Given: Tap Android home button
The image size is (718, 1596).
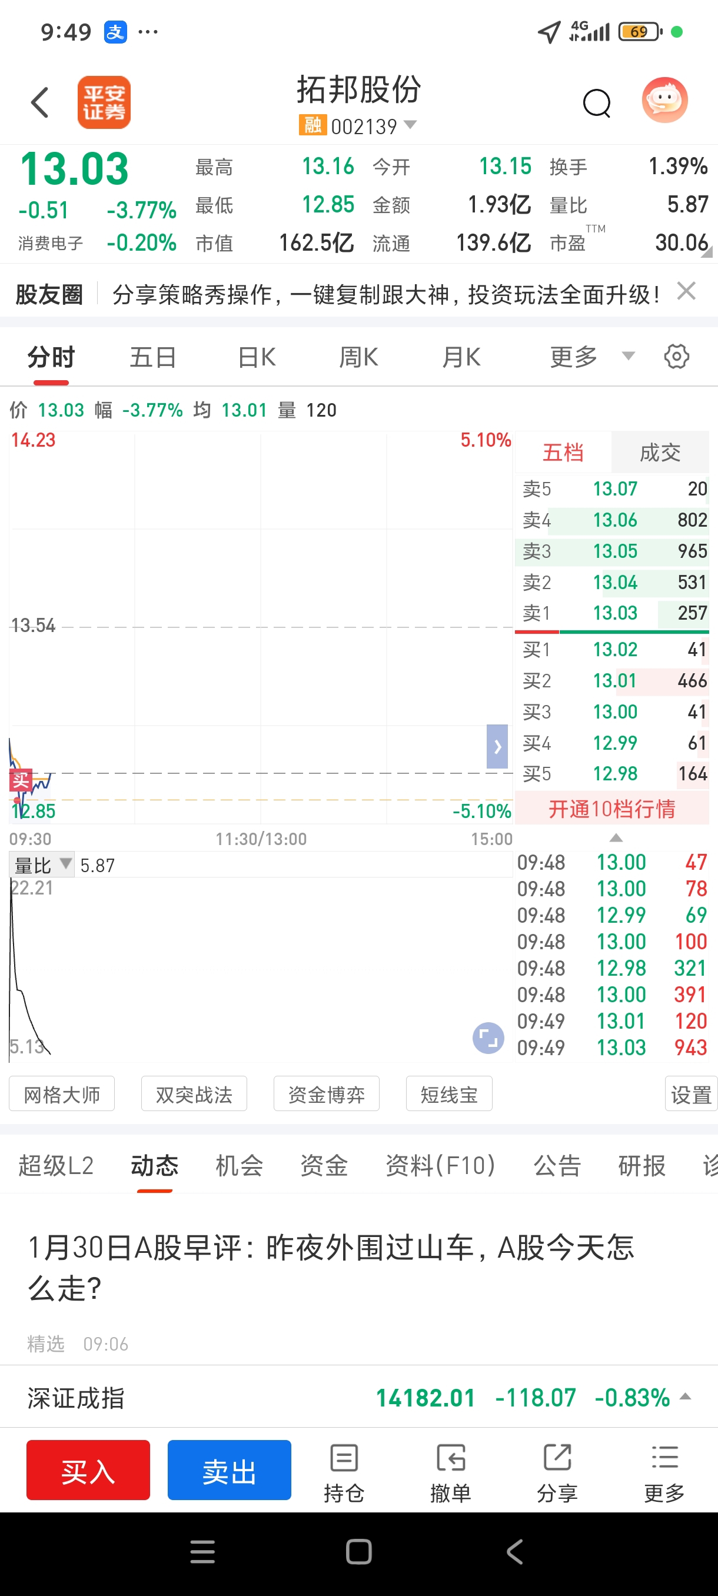Looking at the screenshot, I should click(x=358, y=1551).
